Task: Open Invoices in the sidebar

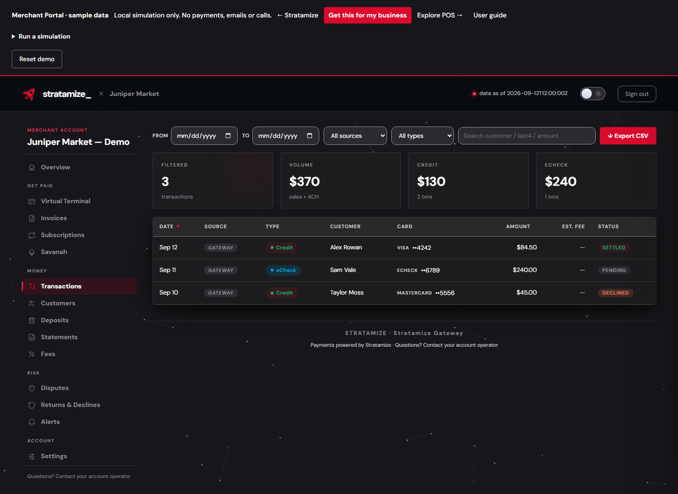Action: coord(79,218)
